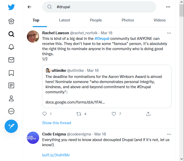Switch to the People tab

coord(96,20)
